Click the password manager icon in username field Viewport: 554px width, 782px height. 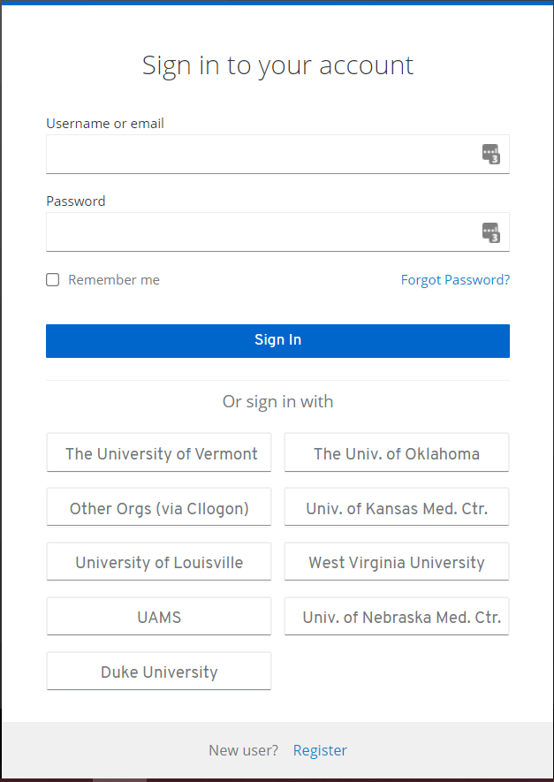tap(491, 154)
